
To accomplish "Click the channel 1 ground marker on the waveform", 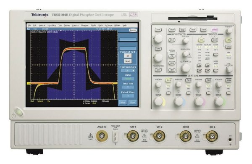I will (29, 83).
